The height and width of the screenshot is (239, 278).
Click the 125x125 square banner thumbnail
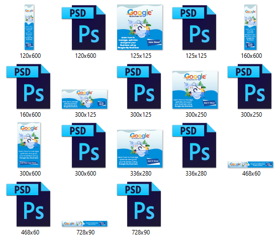click(140, 27)
